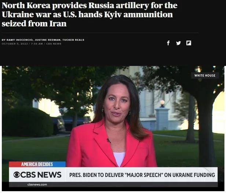The image size is (226, 193).
Task: Click the October 5, 2023 date
Action: pos(15,44)
